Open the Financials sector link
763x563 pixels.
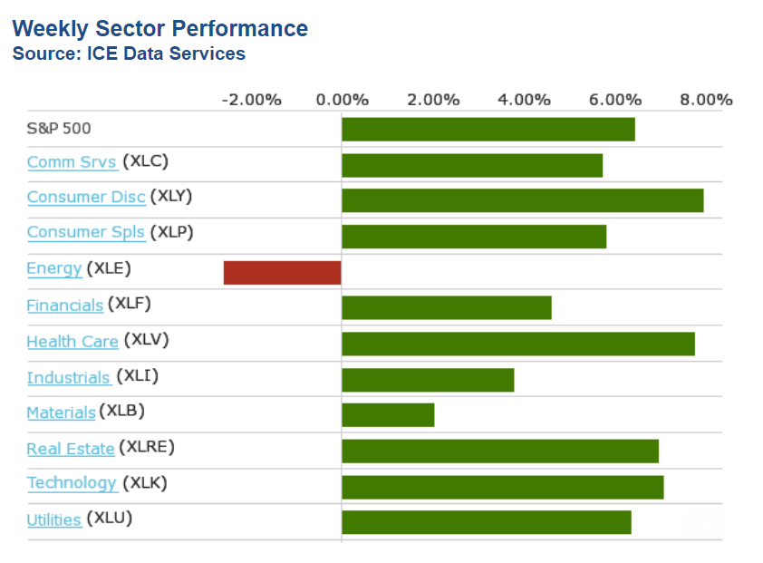pos(64,305)
